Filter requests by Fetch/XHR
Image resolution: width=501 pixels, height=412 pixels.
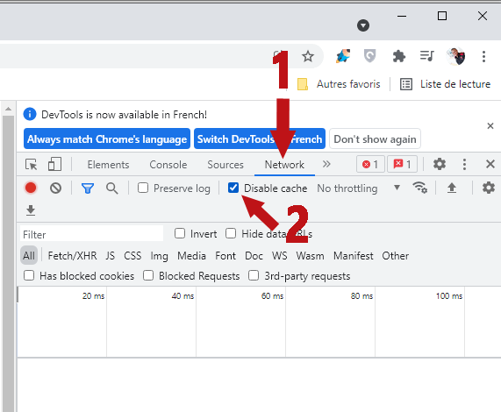(72, 256)
